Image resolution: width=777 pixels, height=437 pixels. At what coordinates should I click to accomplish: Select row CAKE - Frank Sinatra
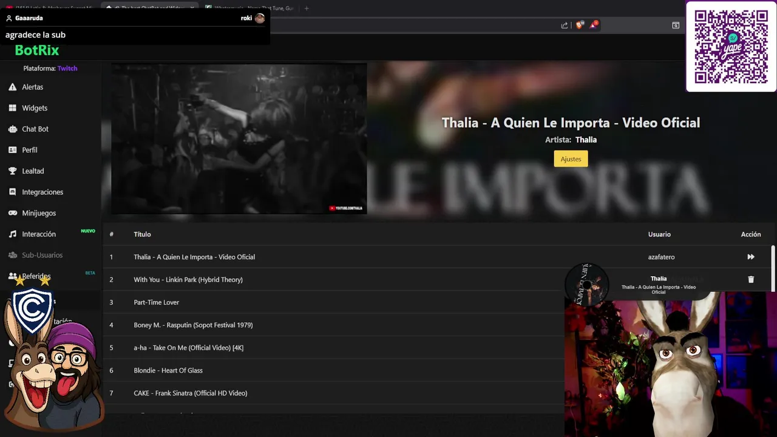[x=334, y=393]
